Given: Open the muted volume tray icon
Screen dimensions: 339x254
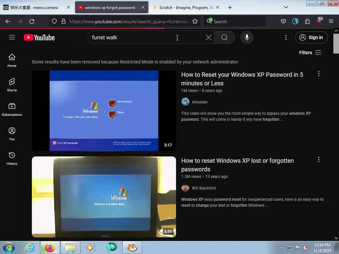Looking at the screenshot, I should [x=306, y=248].
